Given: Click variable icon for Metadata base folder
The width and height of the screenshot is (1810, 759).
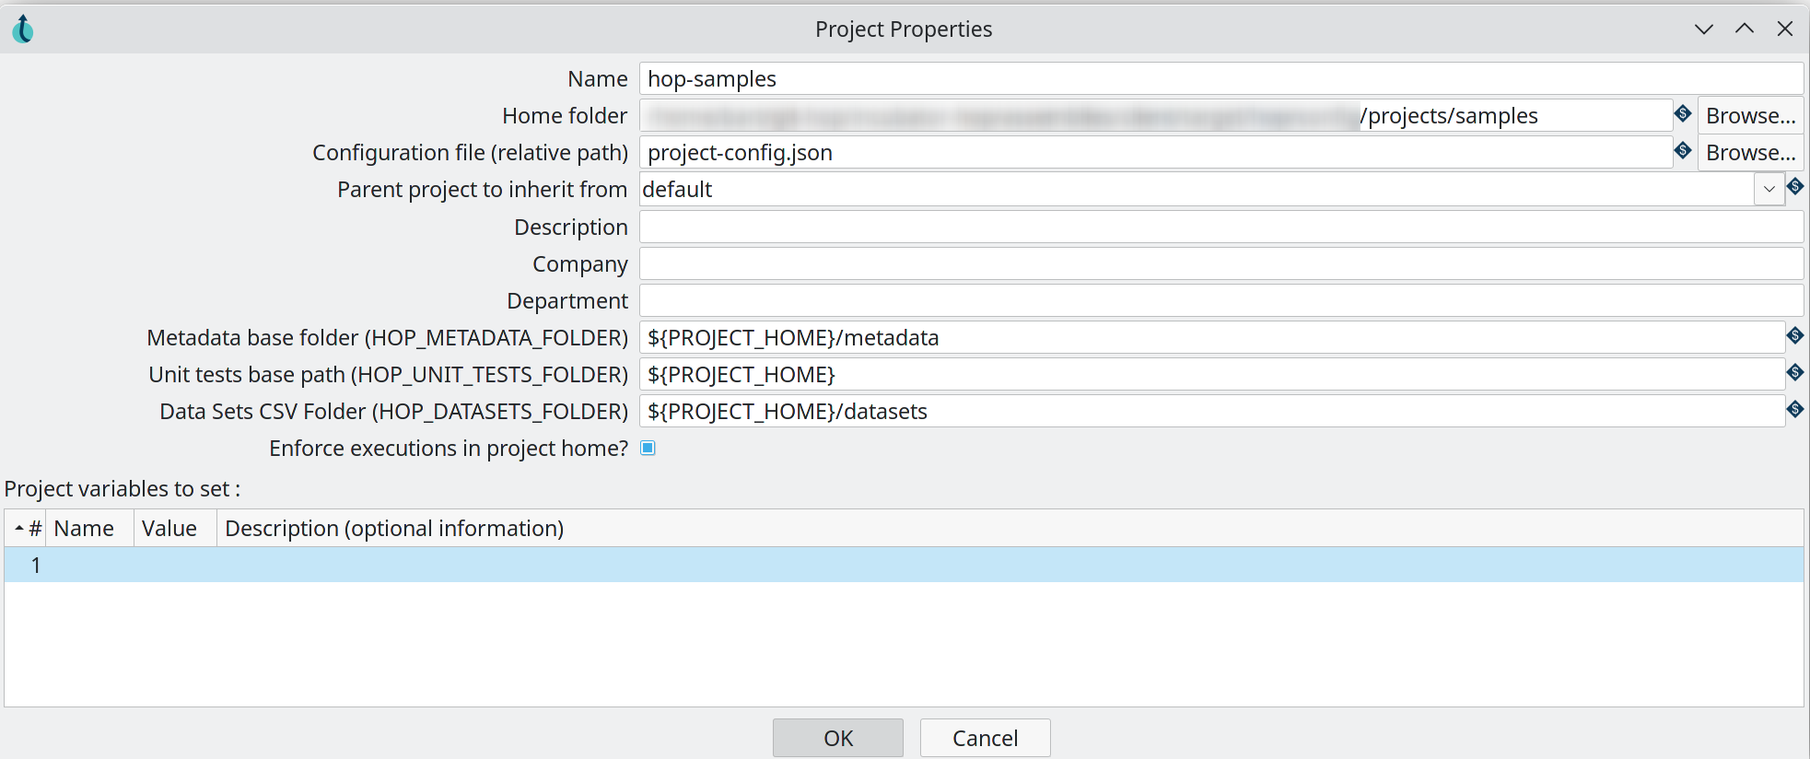Looking at the screenshot, I should [1794, 335].
